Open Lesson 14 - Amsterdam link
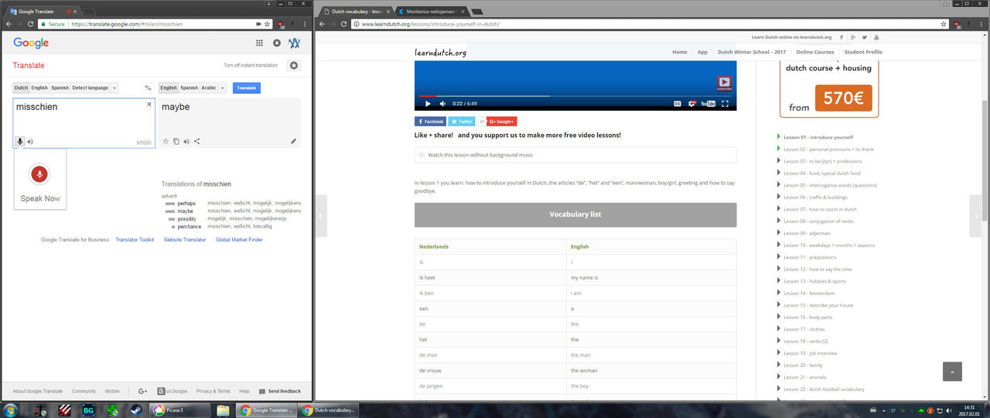This screenshot has height=418, width=990. 809,293
